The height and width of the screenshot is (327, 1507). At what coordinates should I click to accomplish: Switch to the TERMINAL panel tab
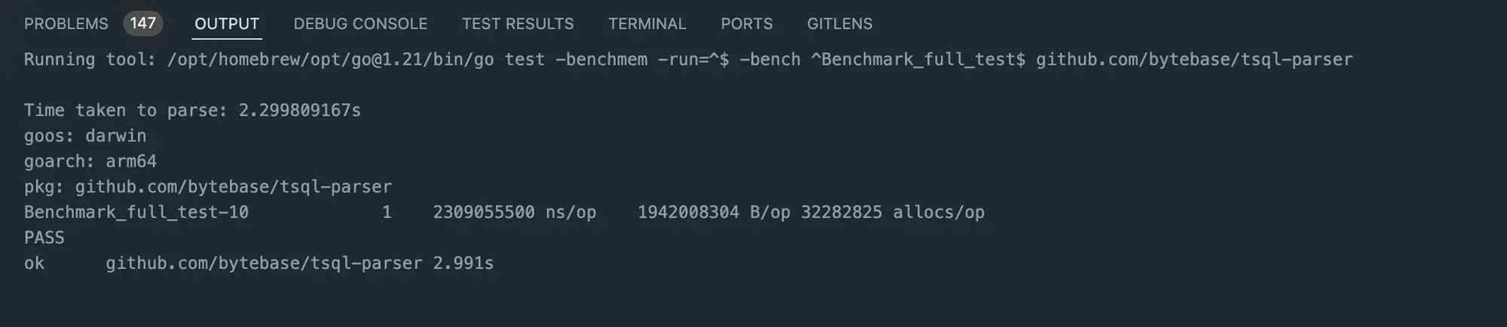coord(647,24)
